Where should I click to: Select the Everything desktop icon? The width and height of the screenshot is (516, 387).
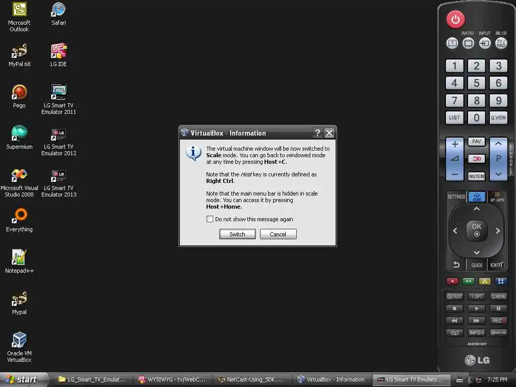click(19, 220)
